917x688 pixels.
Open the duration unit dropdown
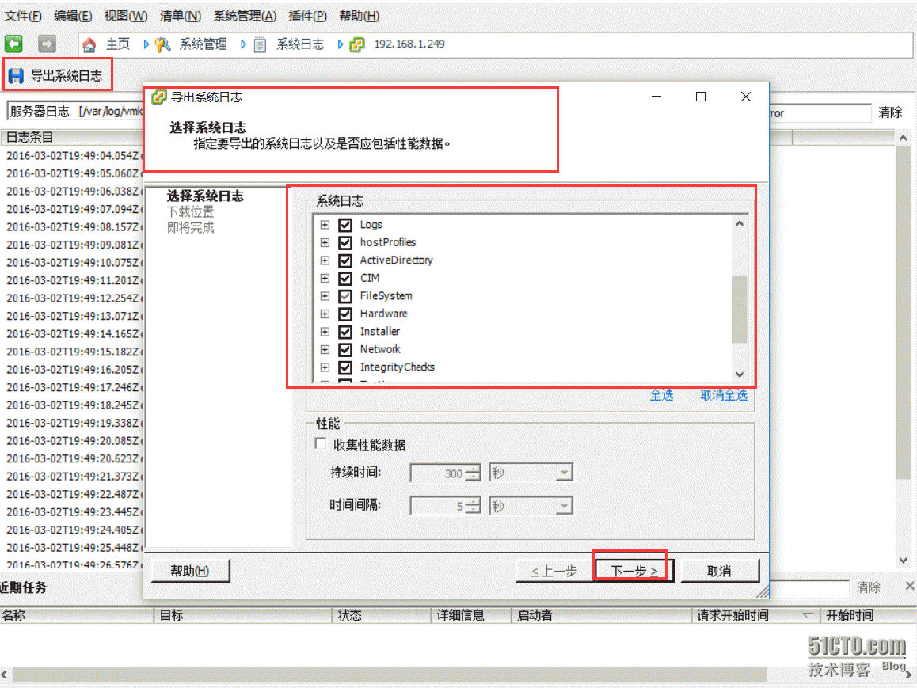[x=564, y=473]
